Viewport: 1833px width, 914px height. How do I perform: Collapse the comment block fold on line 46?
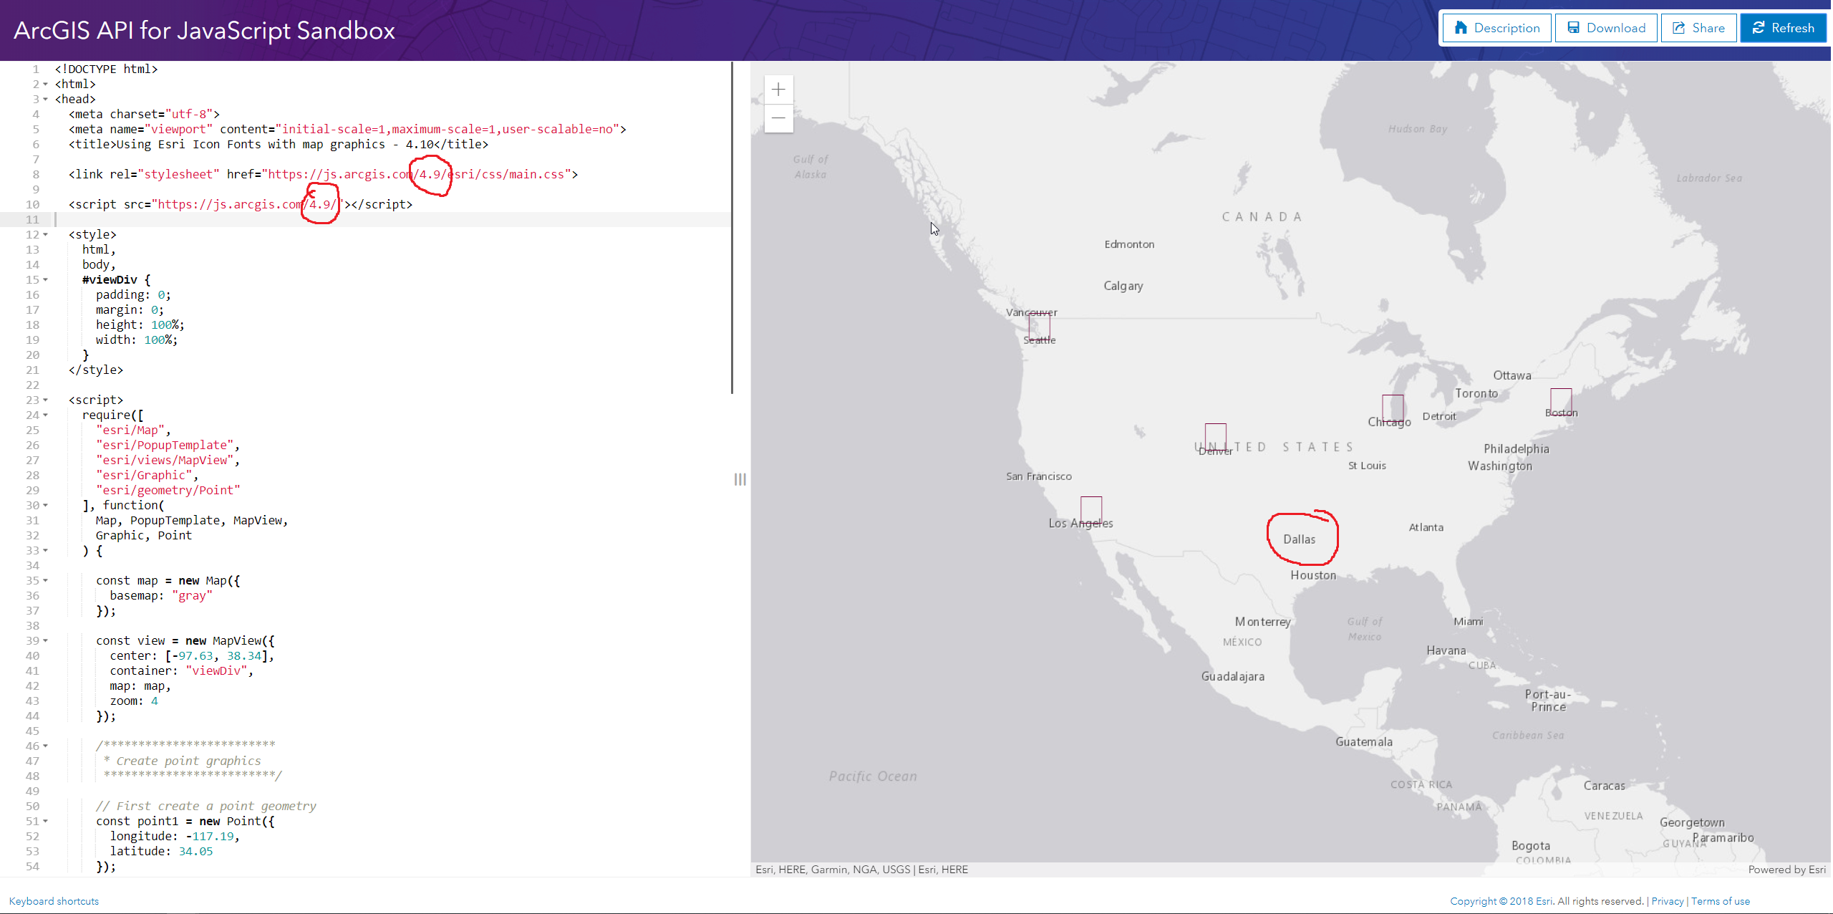click(45, 746)
